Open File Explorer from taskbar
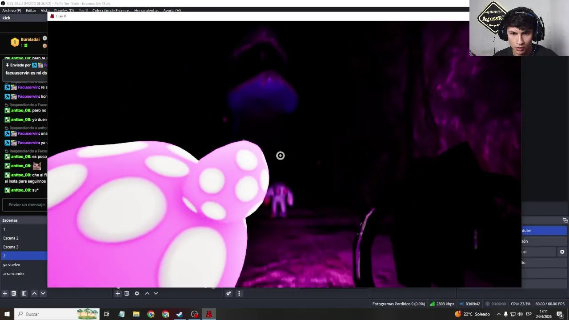This screenshot has width=569, height=320. (x=136, y=314)
